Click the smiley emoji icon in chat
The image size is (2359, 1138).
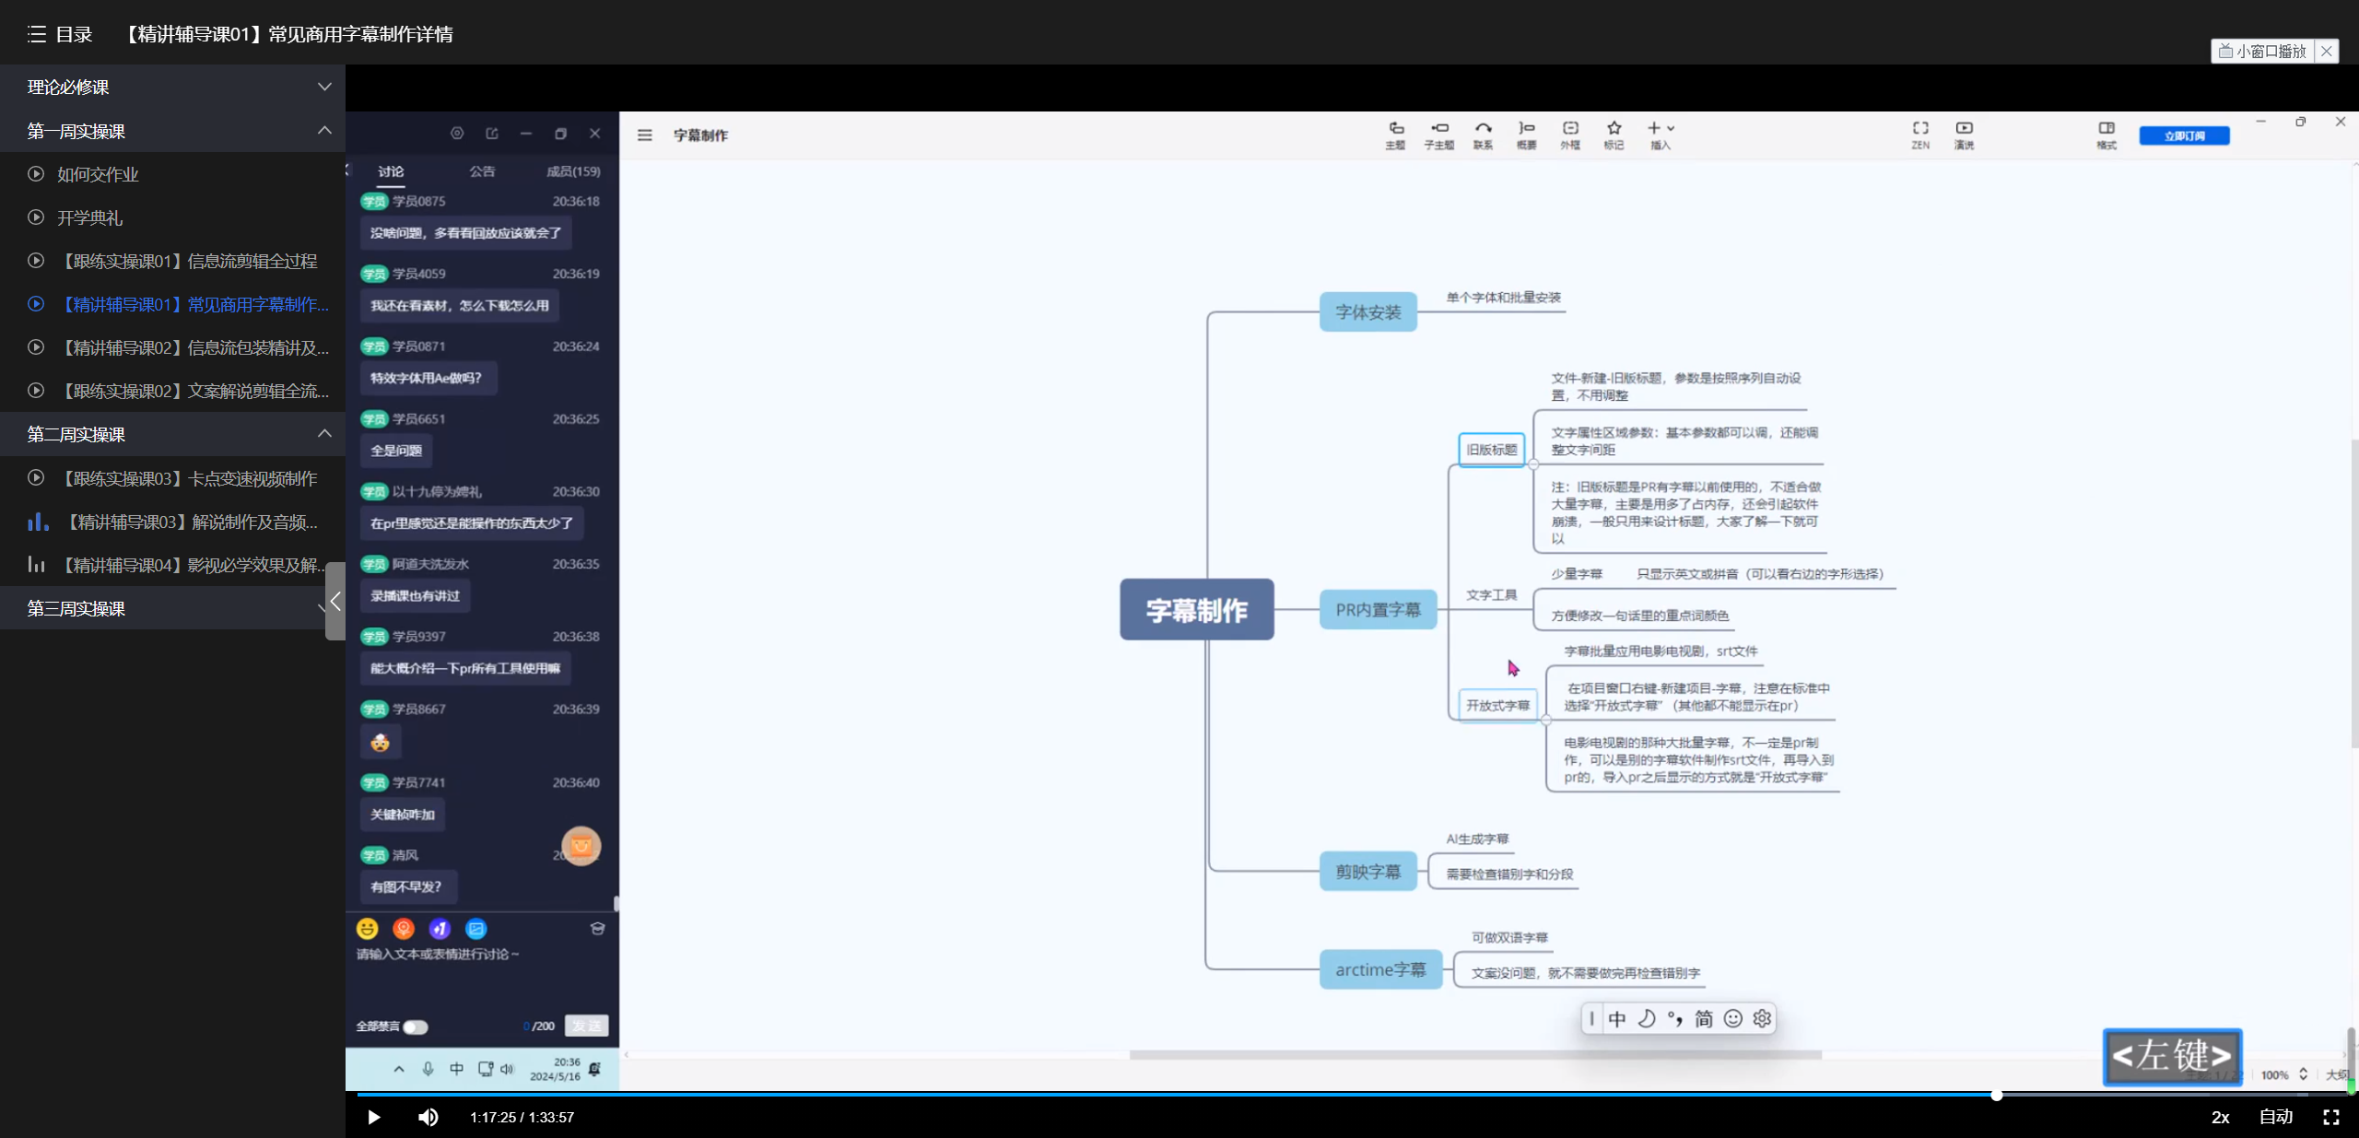[x=368, y=929]
